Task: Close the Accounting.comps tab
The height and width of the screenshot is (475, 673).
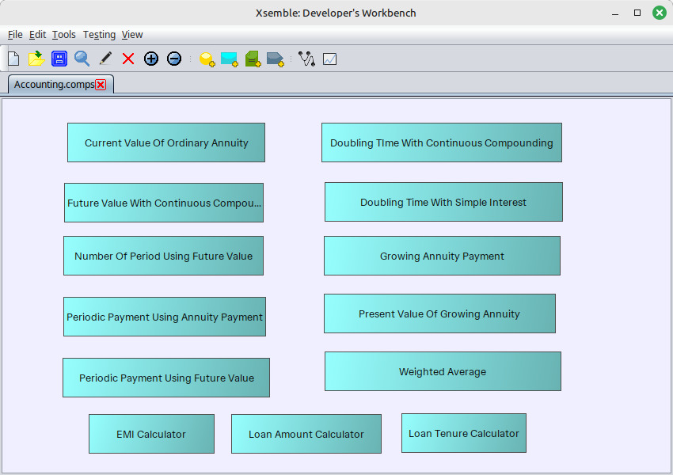Action: (101, 85)
